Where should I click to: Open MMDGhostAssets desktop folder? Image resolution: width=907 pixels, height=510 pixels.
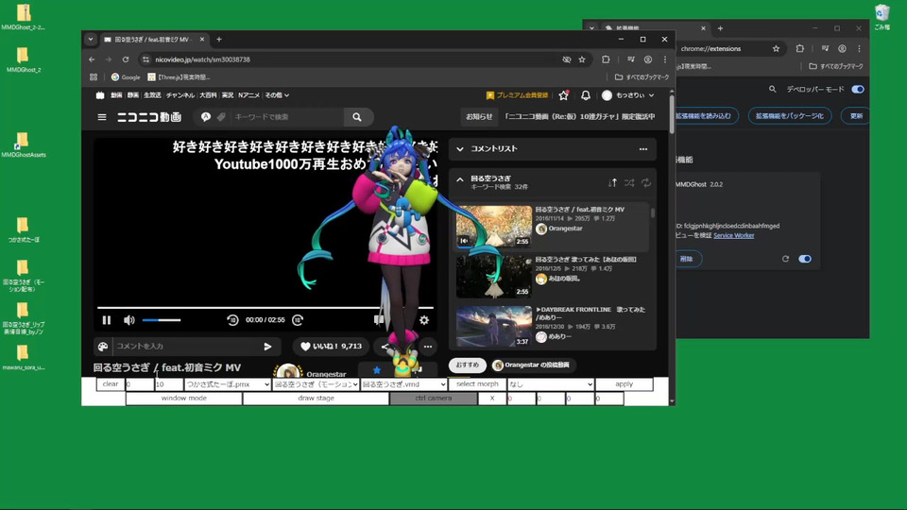tap(23, 144)
